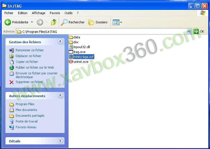
Task: Open the Outils menu
Action: (x=69, y=13)
